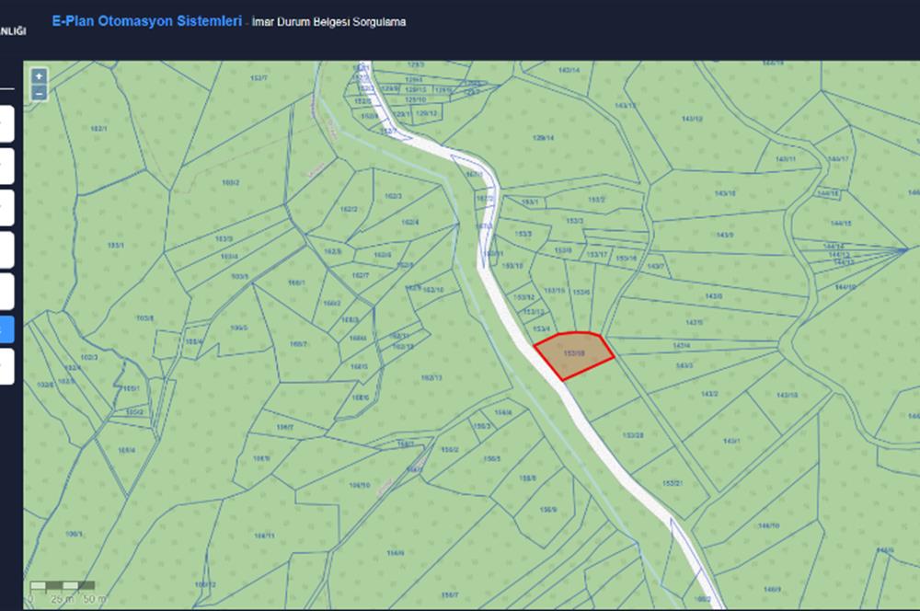Click the active blue sidebar button
This screenshot has width=920, height=611.
6,329
